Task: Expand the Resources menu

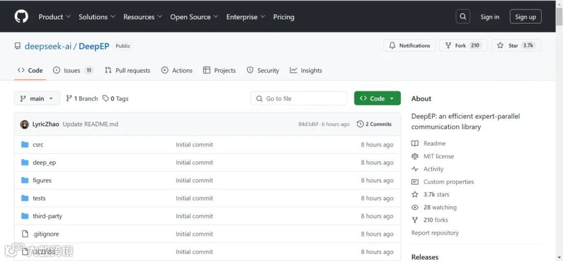Action: coord(142,17)
